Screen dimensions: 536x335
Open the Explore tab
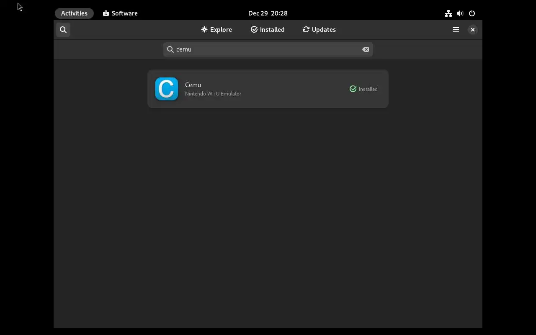coord(216,30)
